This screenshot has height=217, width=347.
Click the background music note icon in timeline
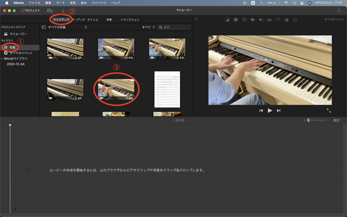coord(15,209)
